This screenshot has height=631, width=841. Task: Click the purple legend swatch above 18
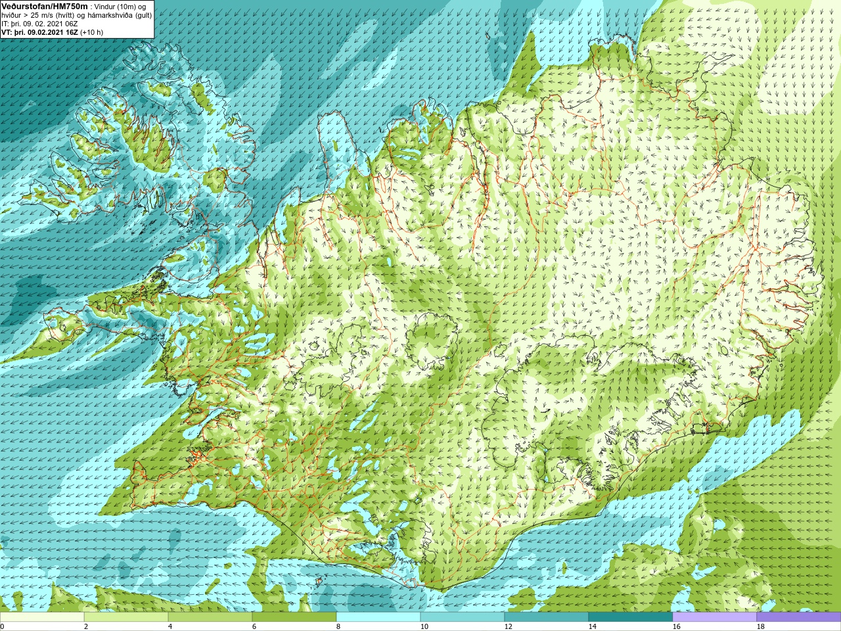click(799, 617)
